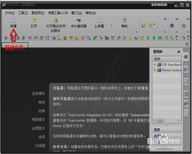This screenshot has width=192, height=154.
Task: Select the 定制 welcome topic
Action: pyautogui.click(x=42, y=111)
